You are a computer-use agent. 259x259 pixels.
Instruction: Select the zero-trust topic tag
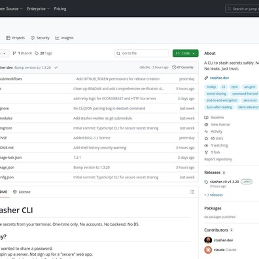pyautogui.click(x=250, y=101)
